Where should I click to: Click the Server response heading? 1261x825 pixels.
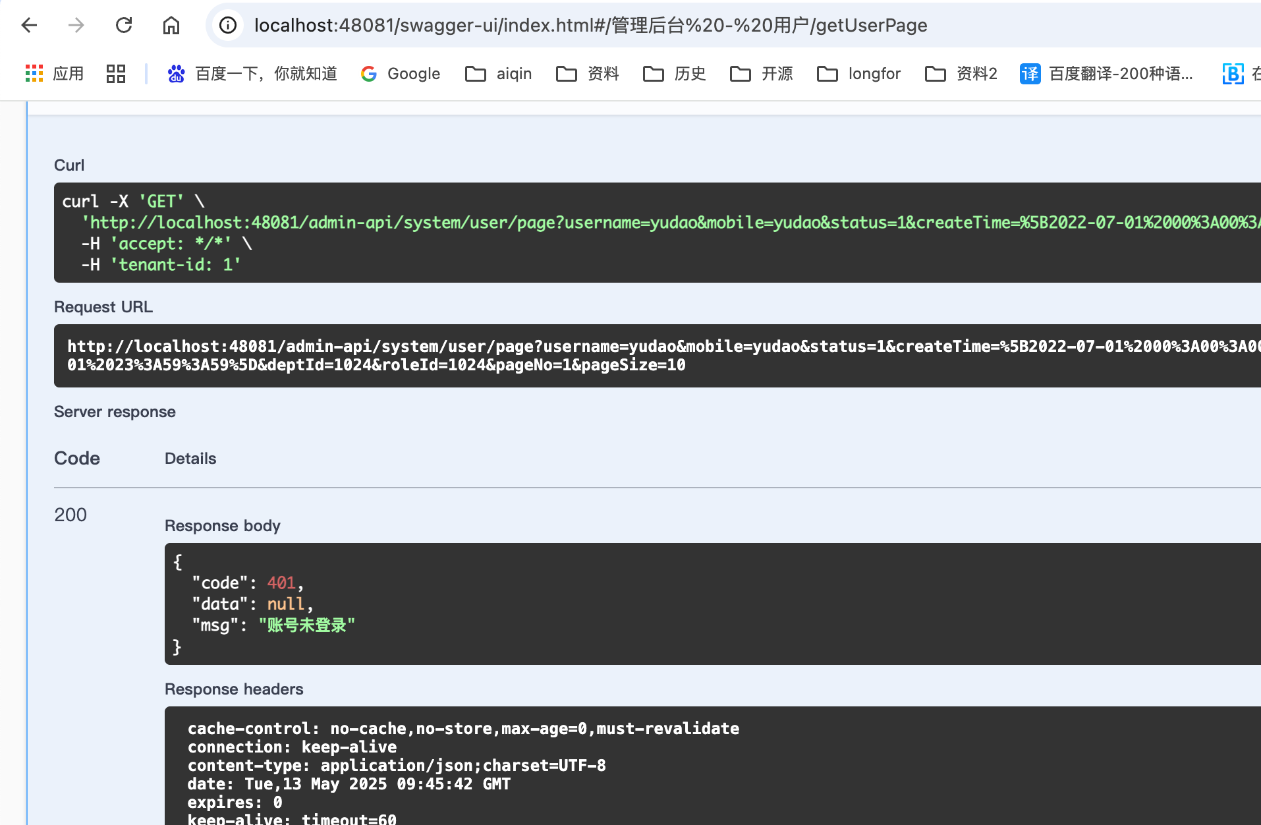coord(115,411)
